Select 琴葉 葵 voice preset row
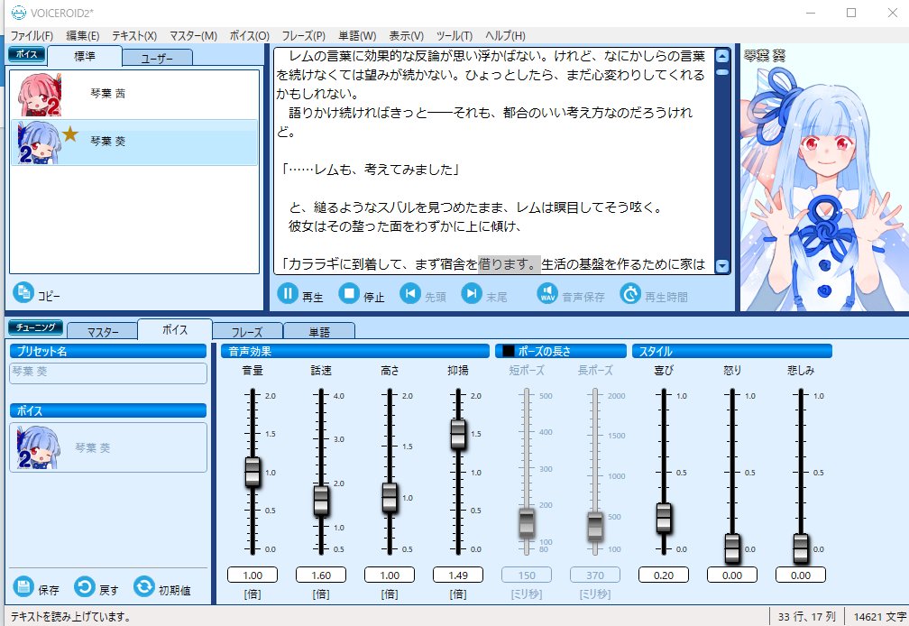This screenshot has width=909, height=626. click(133, 142)
